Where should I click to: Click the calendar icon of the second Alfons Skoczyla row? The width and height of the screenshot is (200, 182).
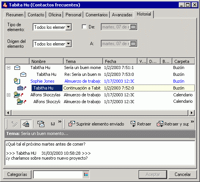22,102
